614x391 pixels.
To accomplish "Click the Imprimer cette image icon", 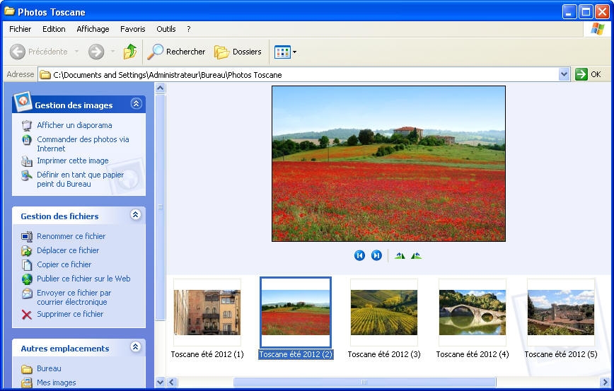I will pyautogui.click(x=27, y=161).
